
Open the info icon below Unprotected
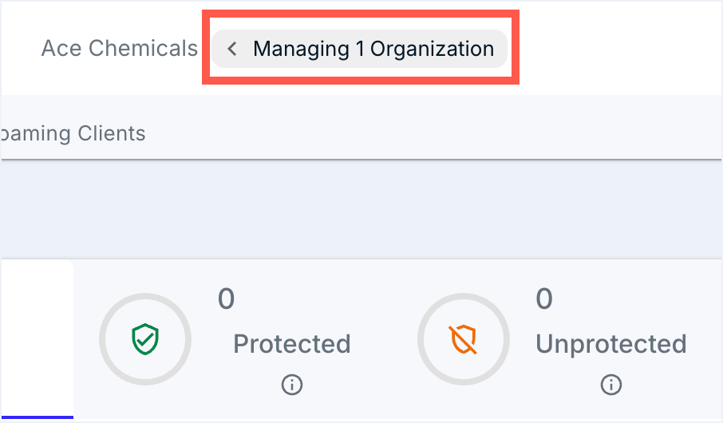click(611, 385)
